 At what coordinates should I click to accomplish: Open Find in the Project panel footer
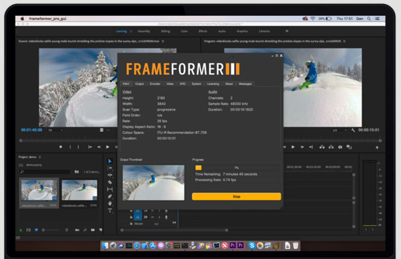click(85, 230)
